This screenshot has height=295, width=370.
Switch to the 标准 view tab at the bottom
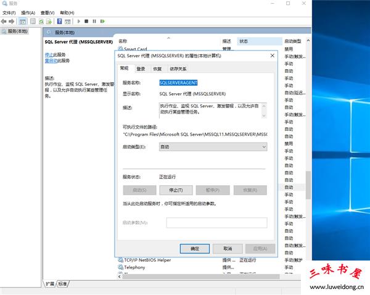click(62, 284)
